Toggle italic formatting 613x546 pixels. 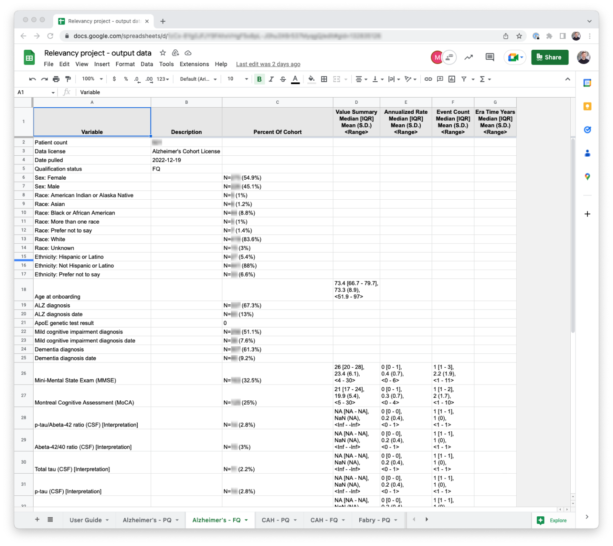coord(271,79)
